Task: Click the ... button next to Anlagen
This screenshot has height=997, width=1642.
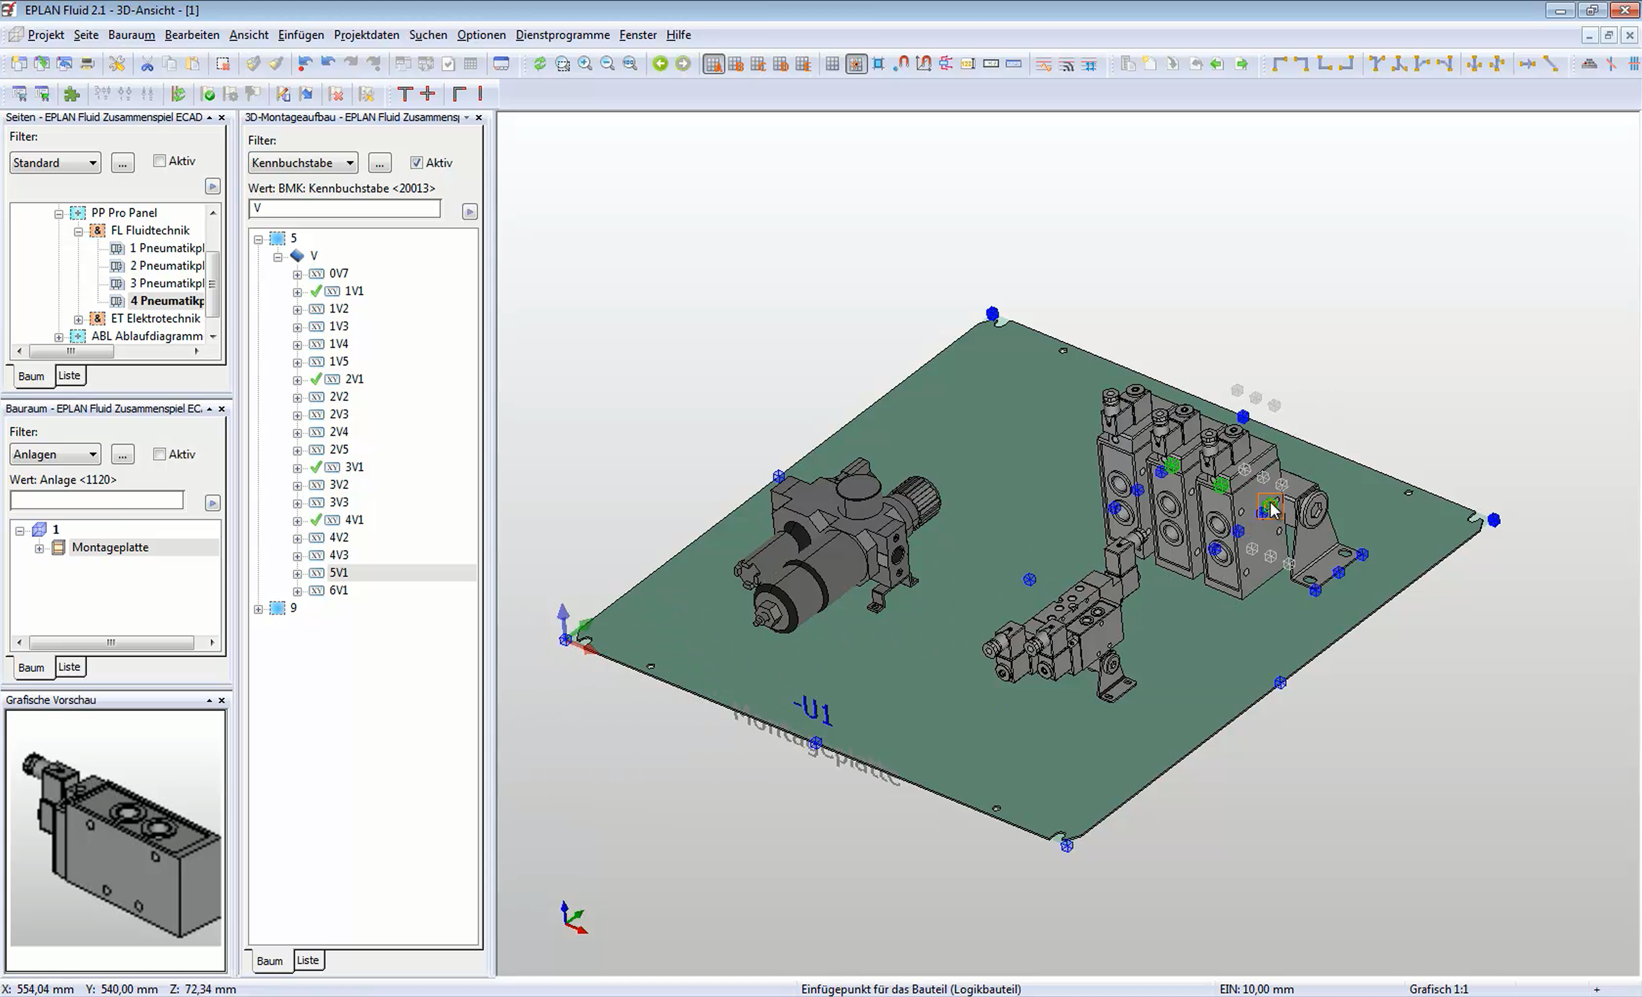Action: click(122, 455)
